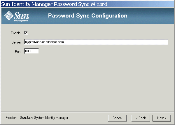Click the Port label text
The image size is (175, 125).
point(18,52)
